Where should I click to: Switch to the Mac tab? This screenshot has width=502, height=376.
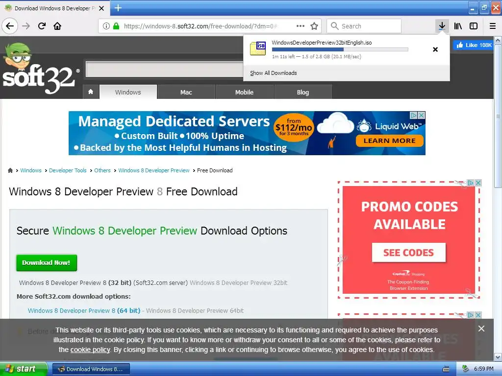[186, 92]
